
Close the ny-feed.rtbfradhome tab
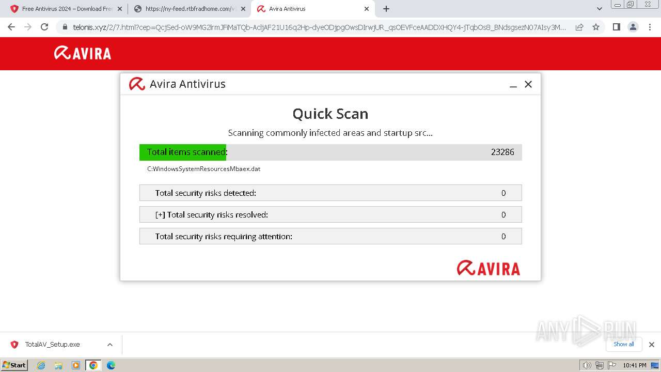[x=243, y=9]
